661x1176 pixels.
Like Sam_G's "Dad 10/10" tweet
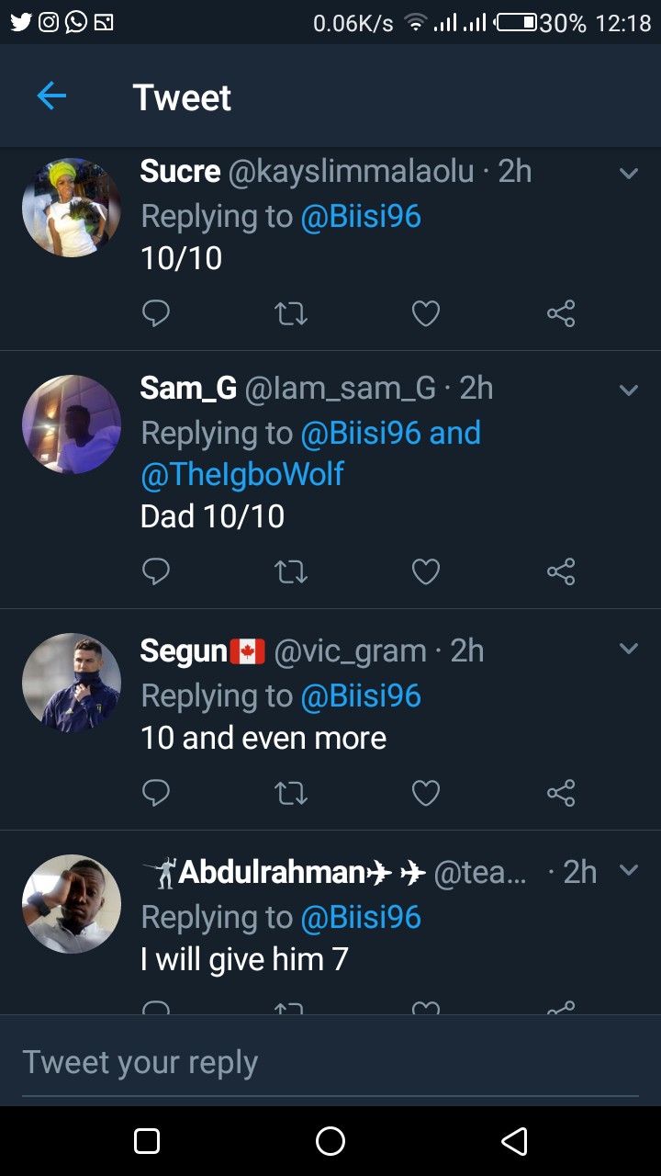[x=425, y=572]
